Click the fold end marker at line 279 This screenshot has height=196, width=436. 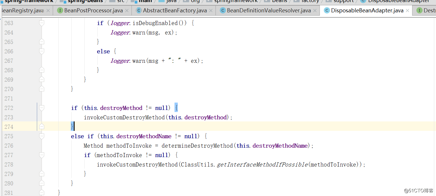coord(42,174)
